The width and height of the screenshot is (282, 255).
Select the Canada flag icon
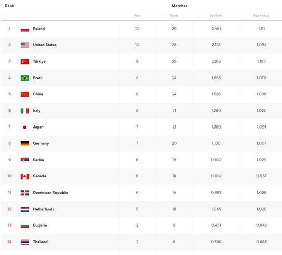point(24,176)
